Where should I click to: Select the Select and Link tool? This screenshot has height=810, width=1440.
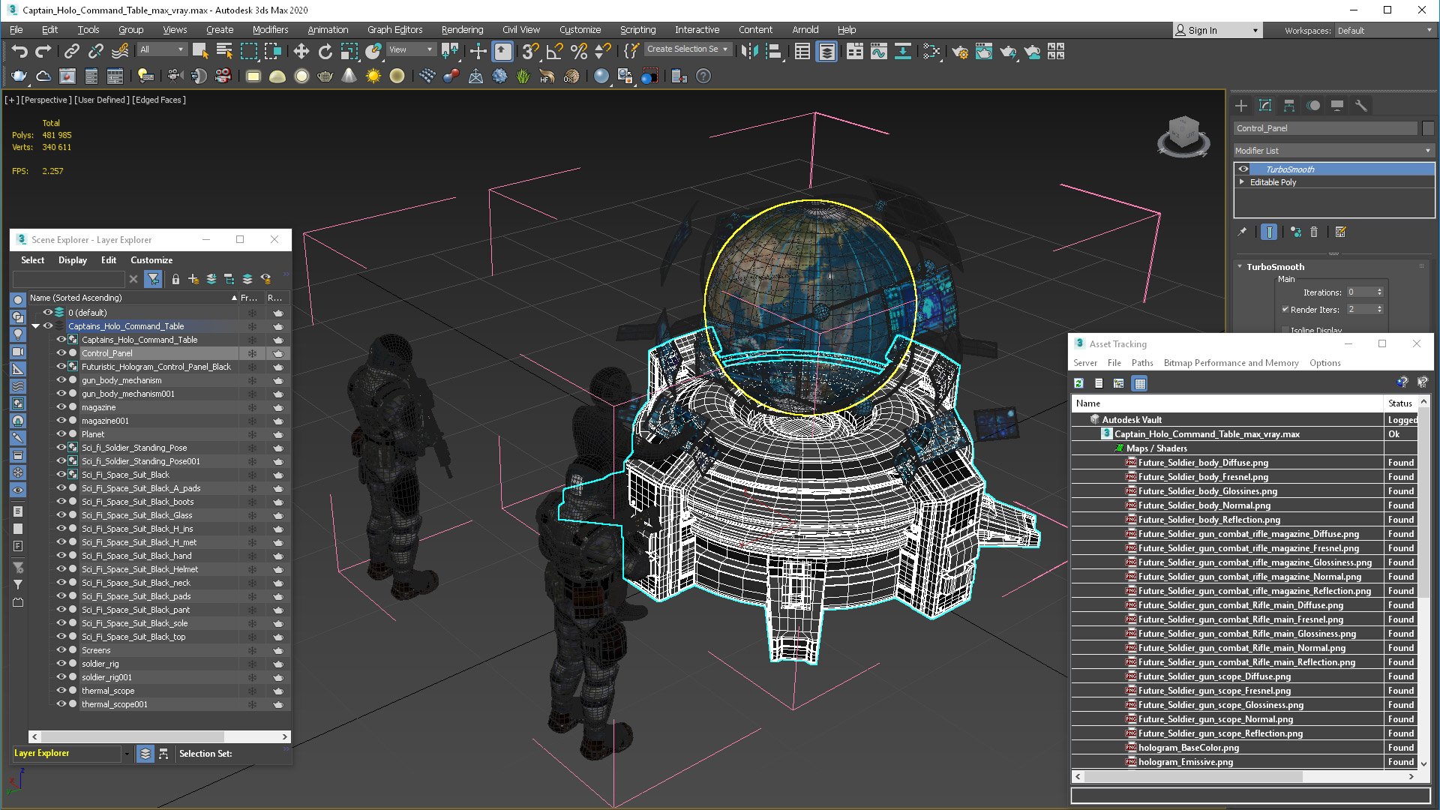[x=71, y=51]
